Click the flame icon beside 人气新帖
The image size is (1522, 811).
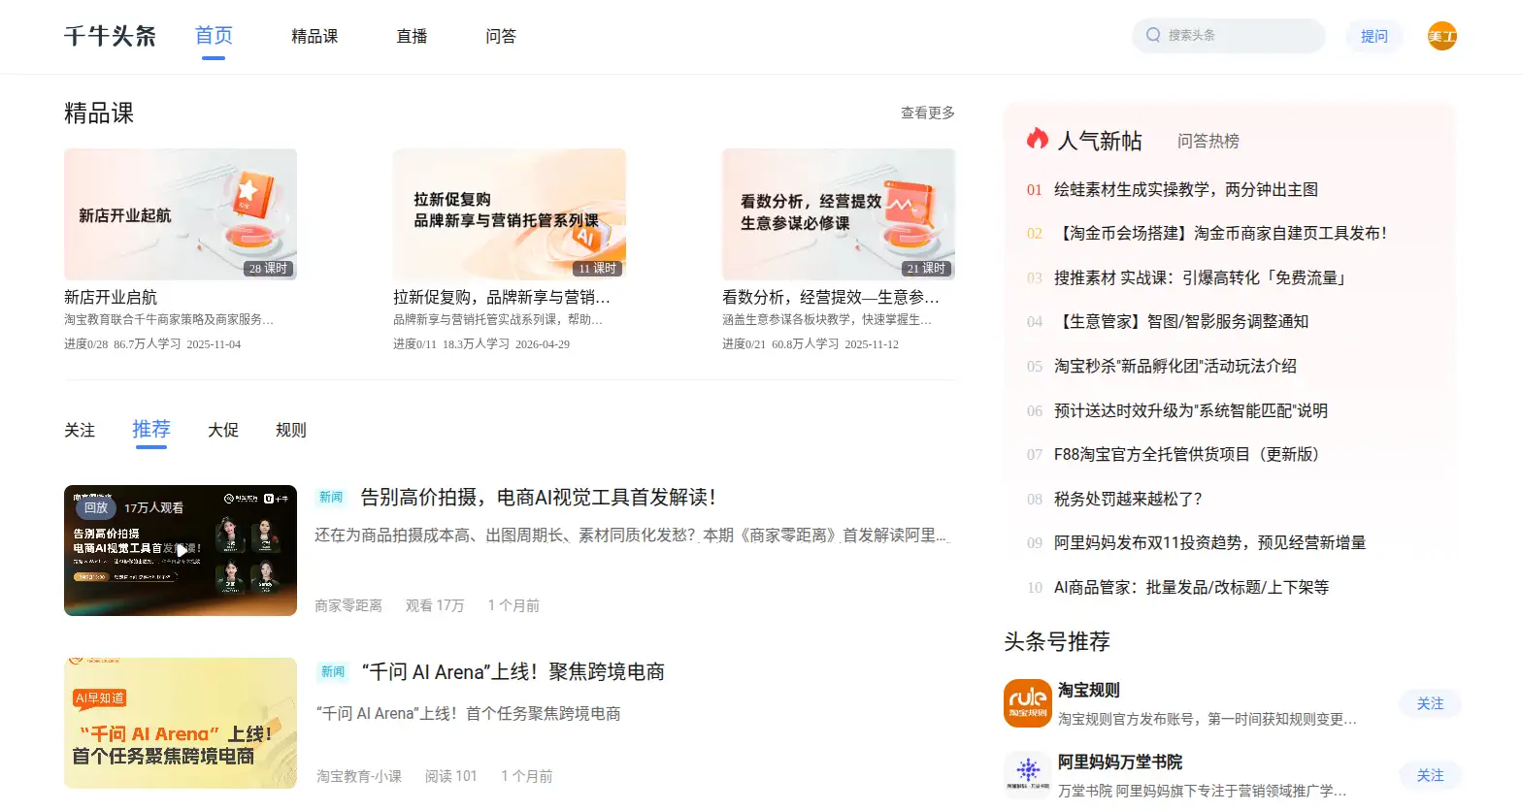pos(1038,139)
